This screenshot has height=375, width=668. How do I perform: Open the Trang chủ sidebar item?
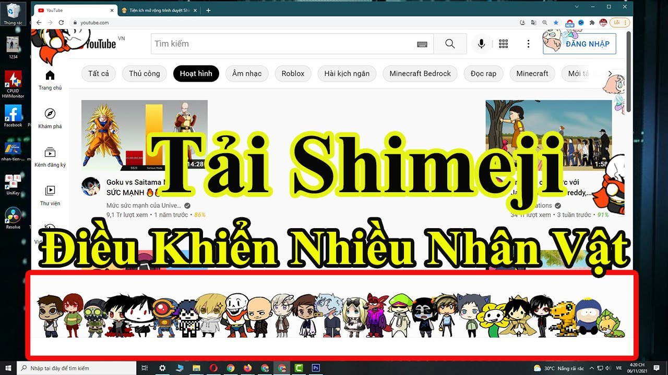50,80
